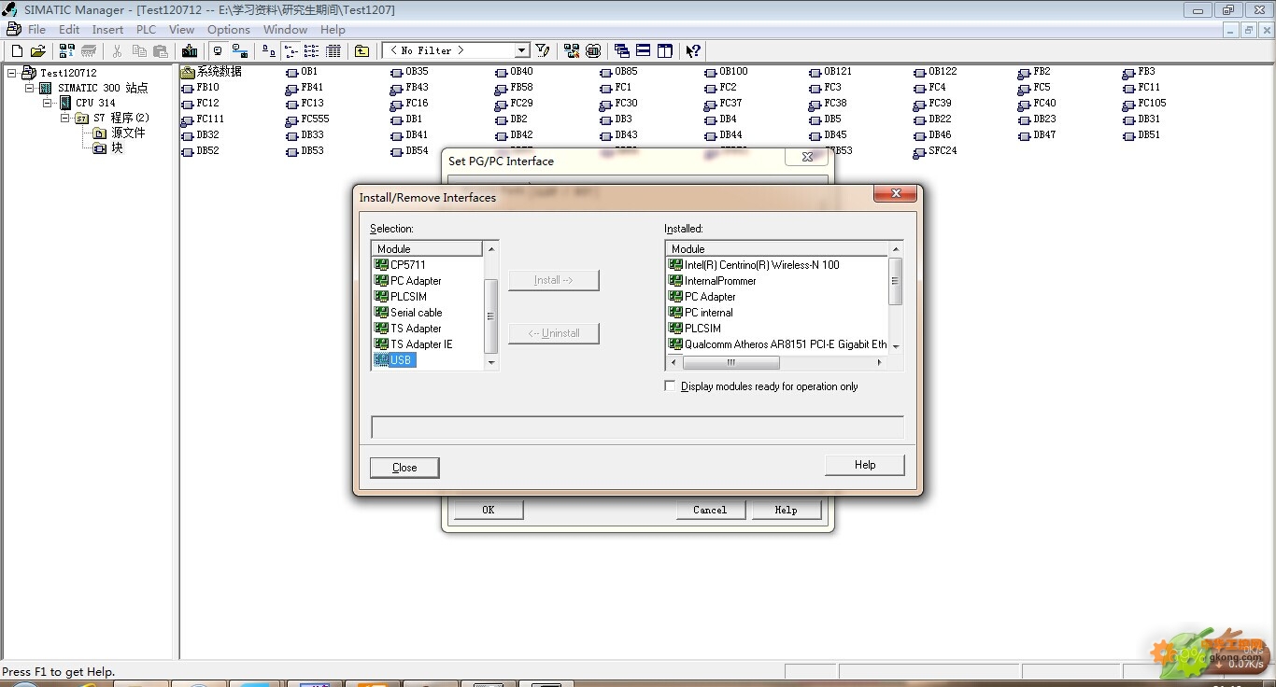Switch to Small Icons view
This screenshot has width=1276, height=687.
(290, 50)
